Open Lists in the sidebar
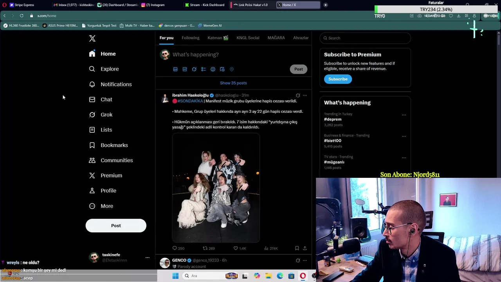 101,130
